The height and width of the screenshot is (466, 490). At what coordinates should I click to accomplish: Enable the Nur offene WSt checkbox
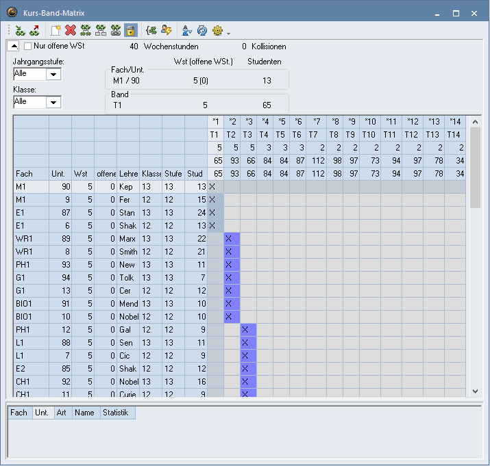[28, 47]
